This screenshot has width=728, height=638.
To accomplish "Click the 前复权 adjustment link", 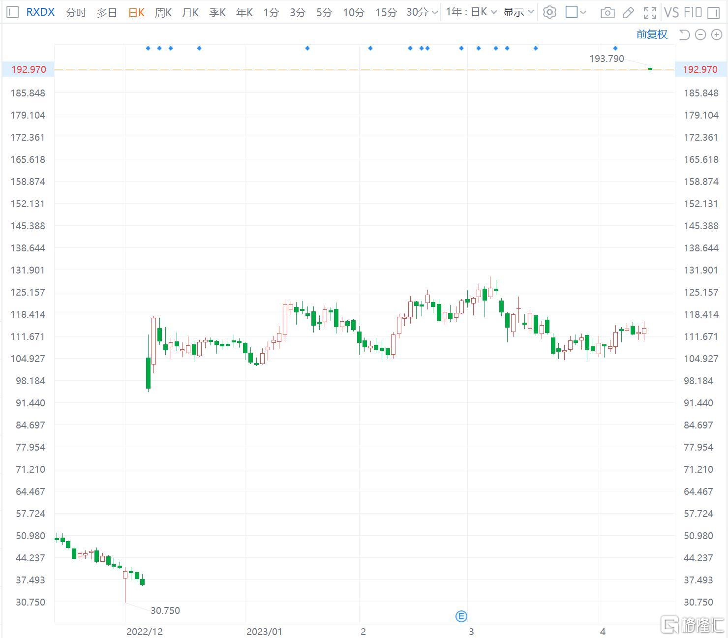I will point(652,34).
